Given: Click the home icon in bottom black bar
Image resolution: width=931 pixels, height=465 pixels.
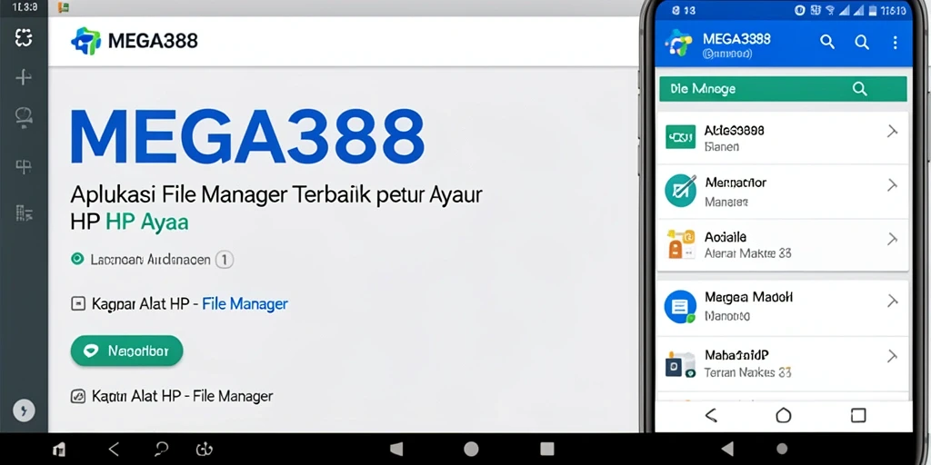Looking at the screenshot, I should pos(59,450).
